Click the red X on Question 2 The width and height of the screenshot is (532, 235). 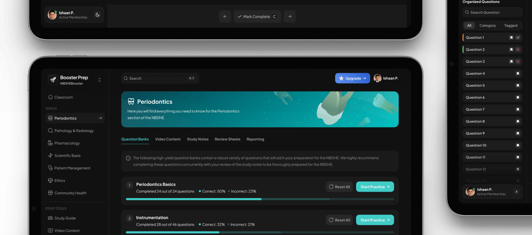[518, 49]
